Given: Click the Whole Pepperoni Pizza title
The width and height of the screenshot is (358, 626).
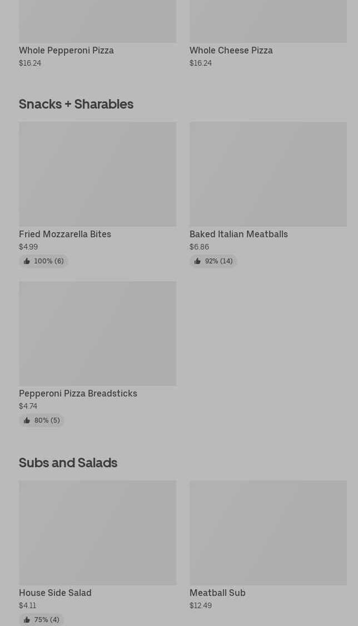Looking at the screenshot, I should click(x=66, y=50).
